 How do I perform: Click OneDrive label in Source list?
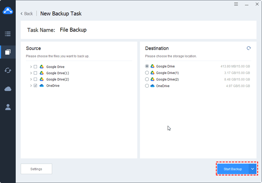(x=53, y=86)
